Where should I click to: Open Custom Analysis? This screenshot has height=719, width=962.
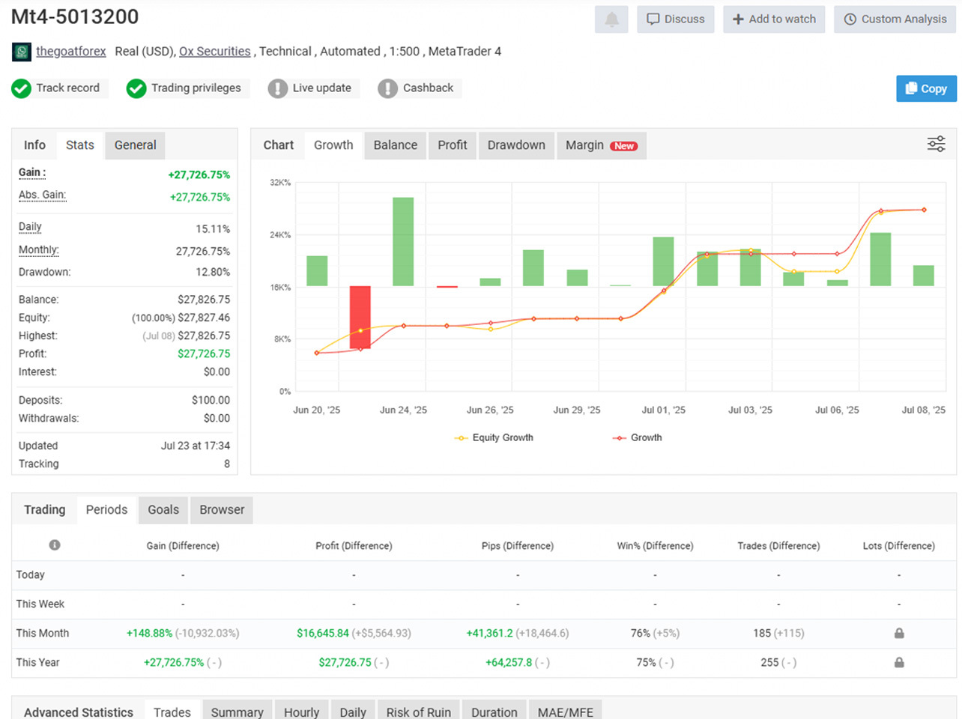895,19
